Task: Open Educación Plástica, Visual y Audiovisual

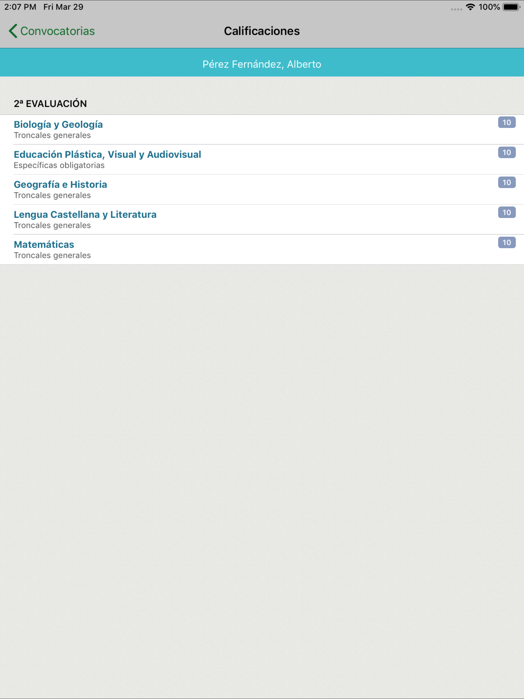Action: pyautogui.click(x=107, y=155)
